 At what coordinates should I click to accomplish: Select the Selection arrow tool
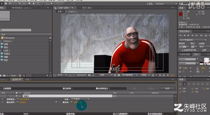[x=2, y=4]
